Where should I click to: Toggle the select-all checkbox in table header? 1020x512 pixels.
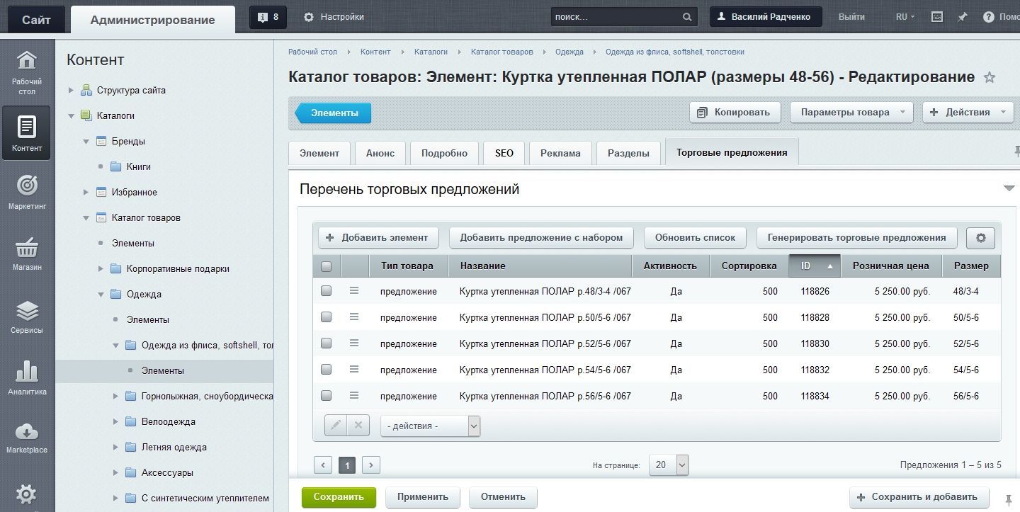326,266
